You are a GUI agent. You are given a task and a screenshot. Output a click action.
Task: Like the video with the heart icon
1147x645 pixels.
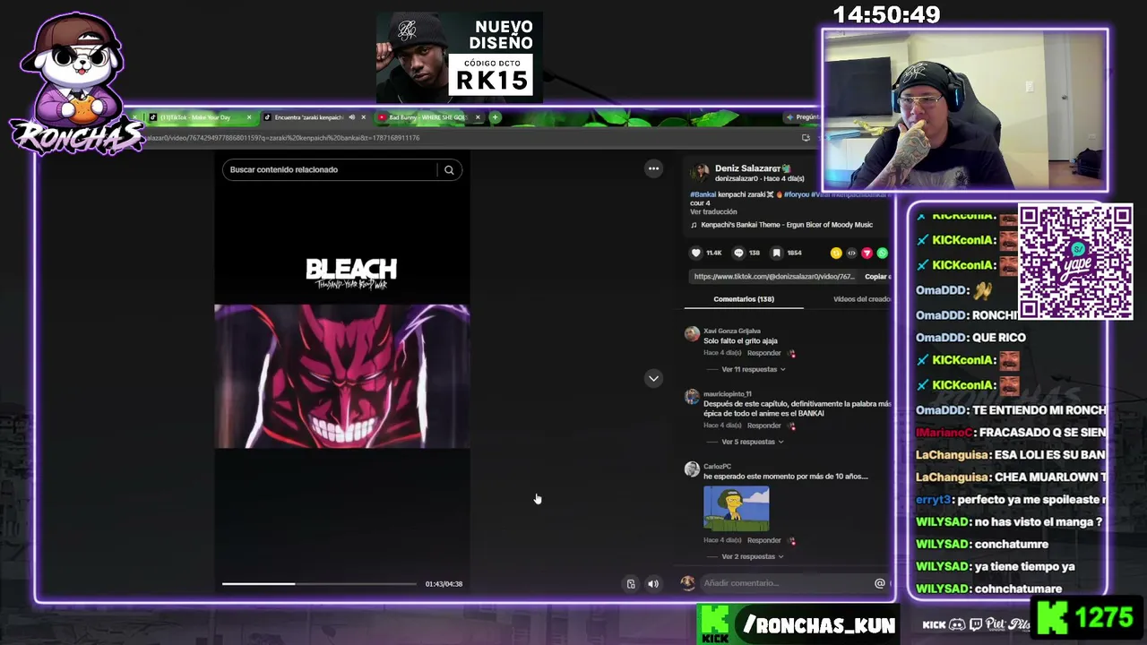coord(696,253)
